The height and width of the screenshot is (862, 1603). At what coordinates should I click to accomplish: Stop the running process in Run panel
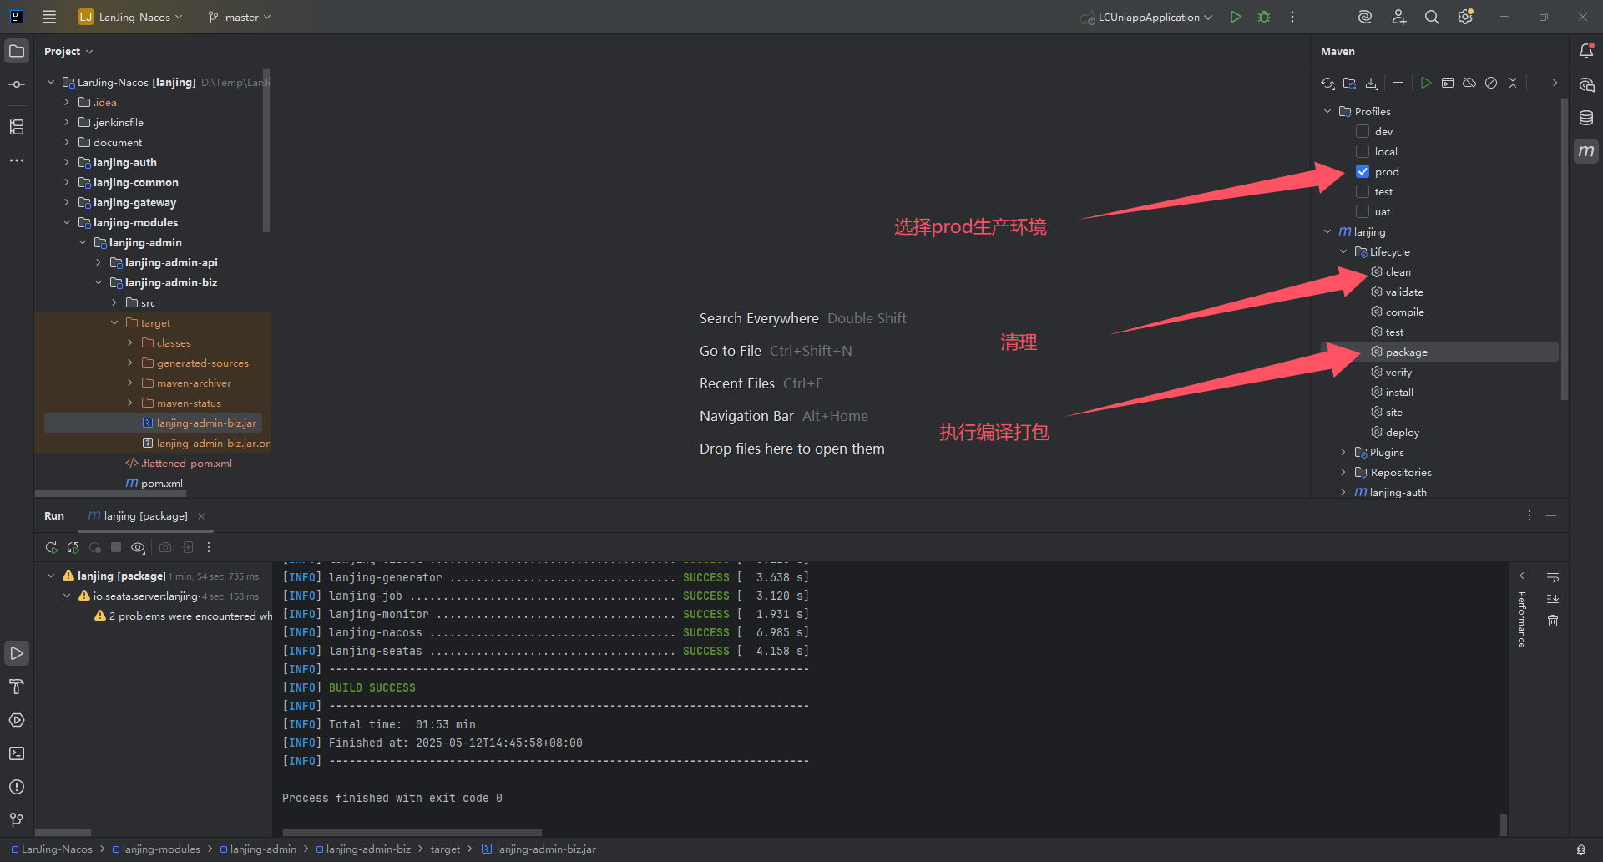point(116,547)
